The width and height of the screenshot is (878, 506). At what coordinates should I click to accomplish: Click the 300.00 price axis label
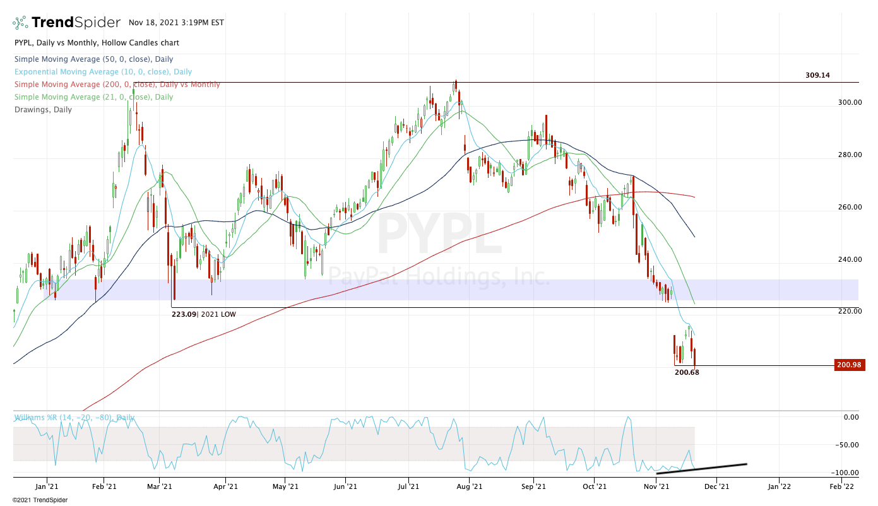coord(851,102)
